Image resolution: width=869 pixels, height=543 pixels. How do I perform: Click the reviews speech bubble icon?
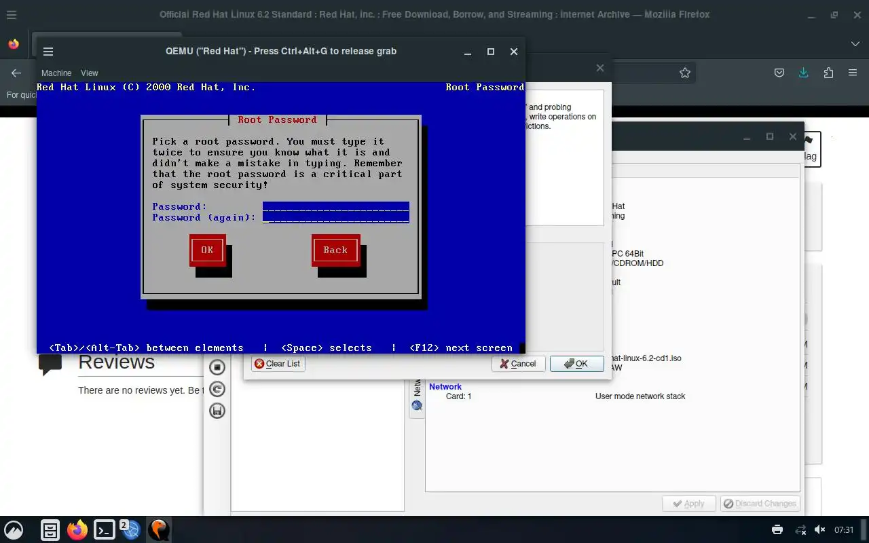coord(51,364)
